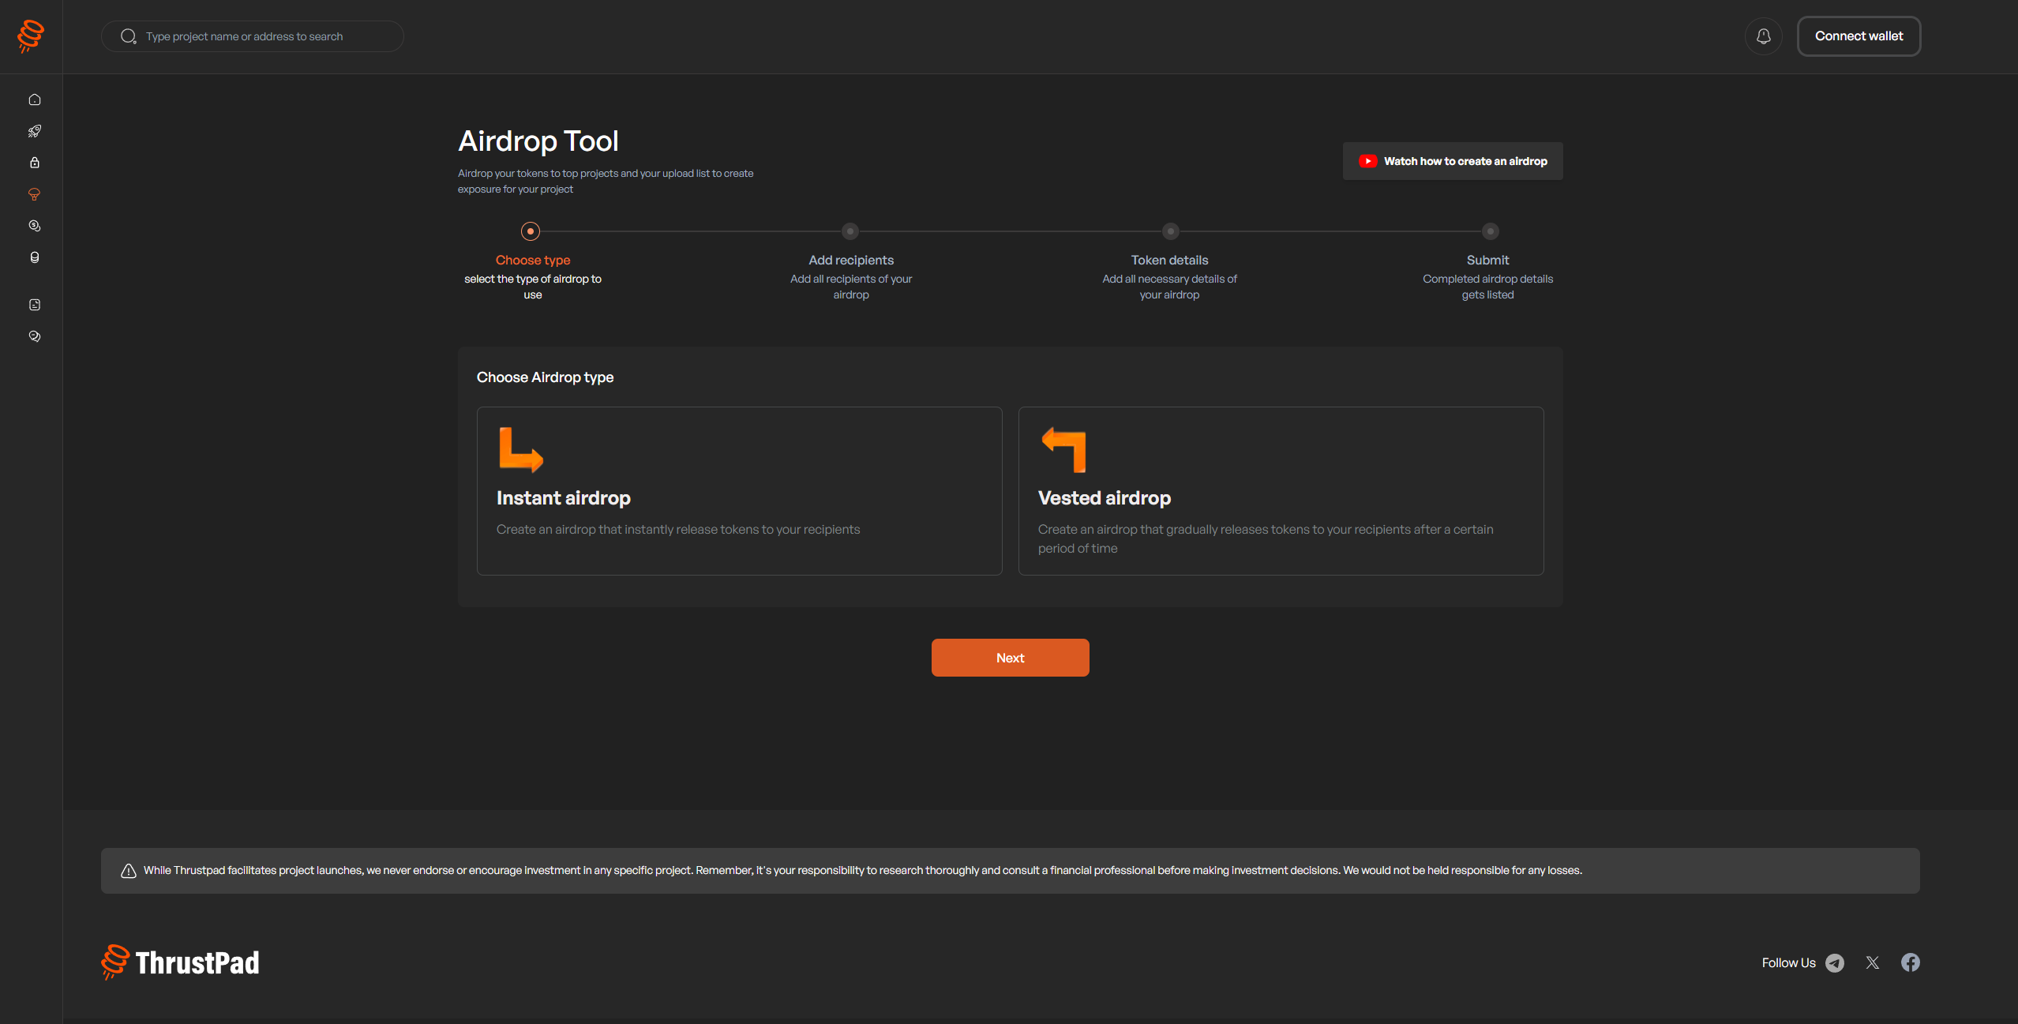
Task: Open the stacked coins staking icon
Action: pos(35,257)
